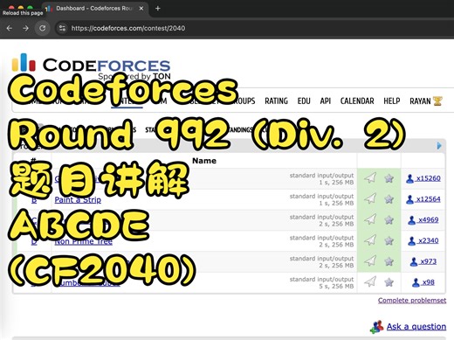Open the EDU menu item
This screenshot has width=454, height=340.
pyautogui.click(x=304, y=101)
